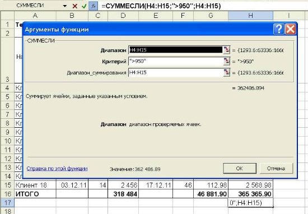The width and height of the screenshot is (308, 214).
Task: Click cell containing Клиент 18
Action: [x=35, y=185]
